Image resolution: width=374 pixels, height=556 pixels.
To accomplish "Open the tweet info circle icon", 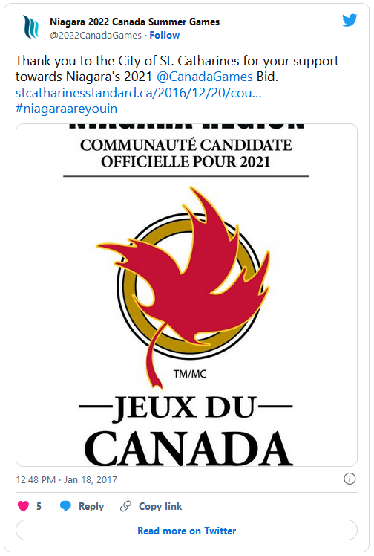I will tap(350, 479).
